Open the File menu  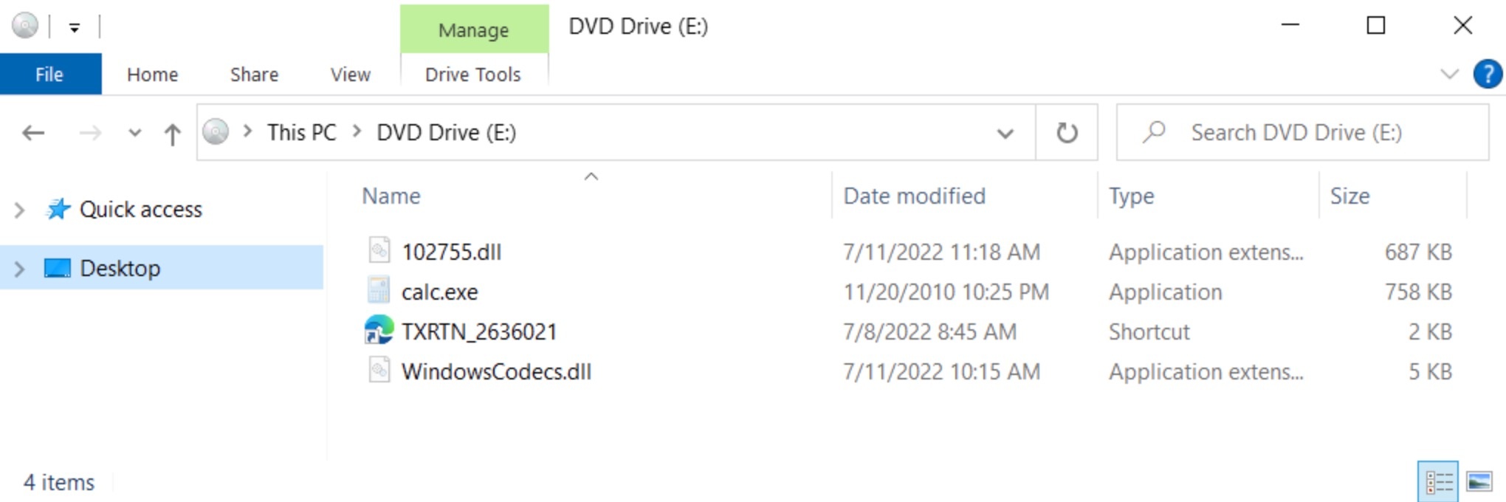point(49,74)
